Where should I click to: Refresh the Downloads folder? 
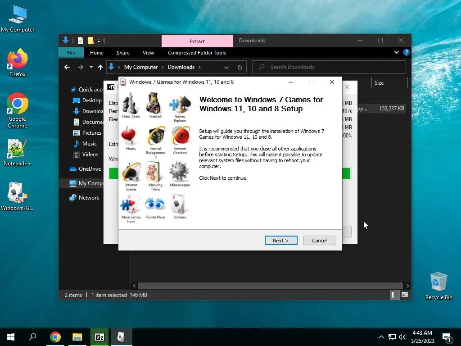[240, 68]
